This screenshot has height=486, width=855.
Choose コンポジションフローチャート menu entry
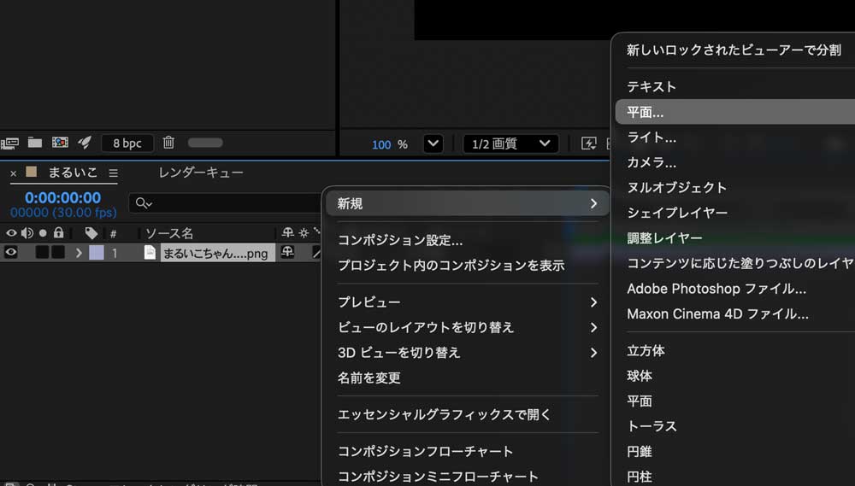pyautogui.click(x=425, y=451)
